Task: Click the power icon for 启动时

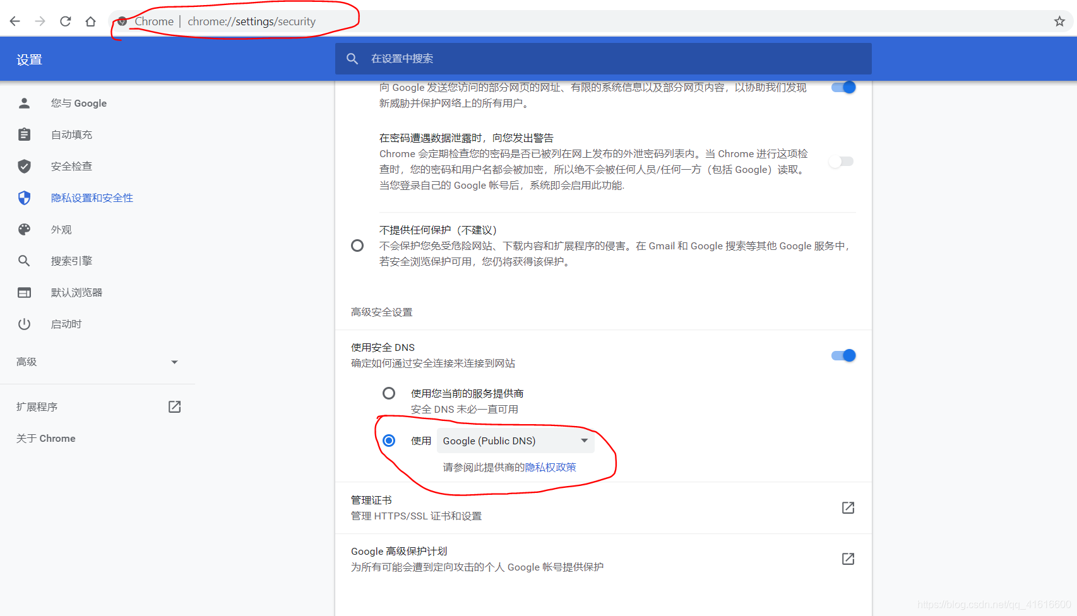Action: pyautogui.click(x=24, y=324)
